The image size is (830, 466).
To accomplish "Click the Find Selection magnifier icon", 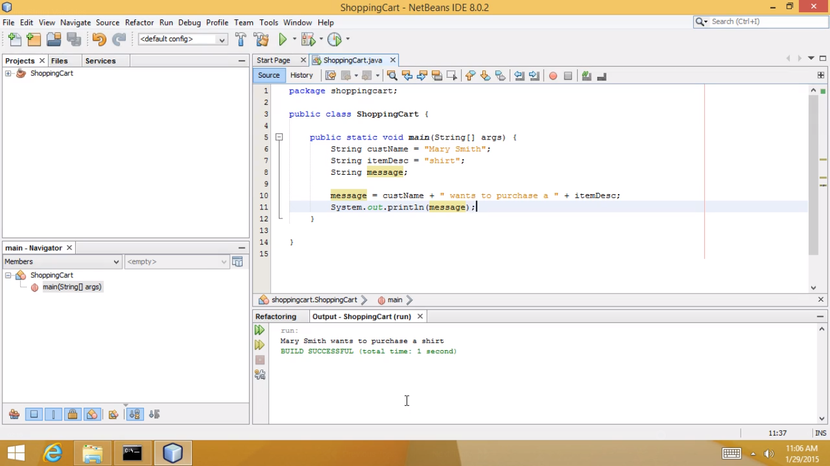I will click(392, 76).
